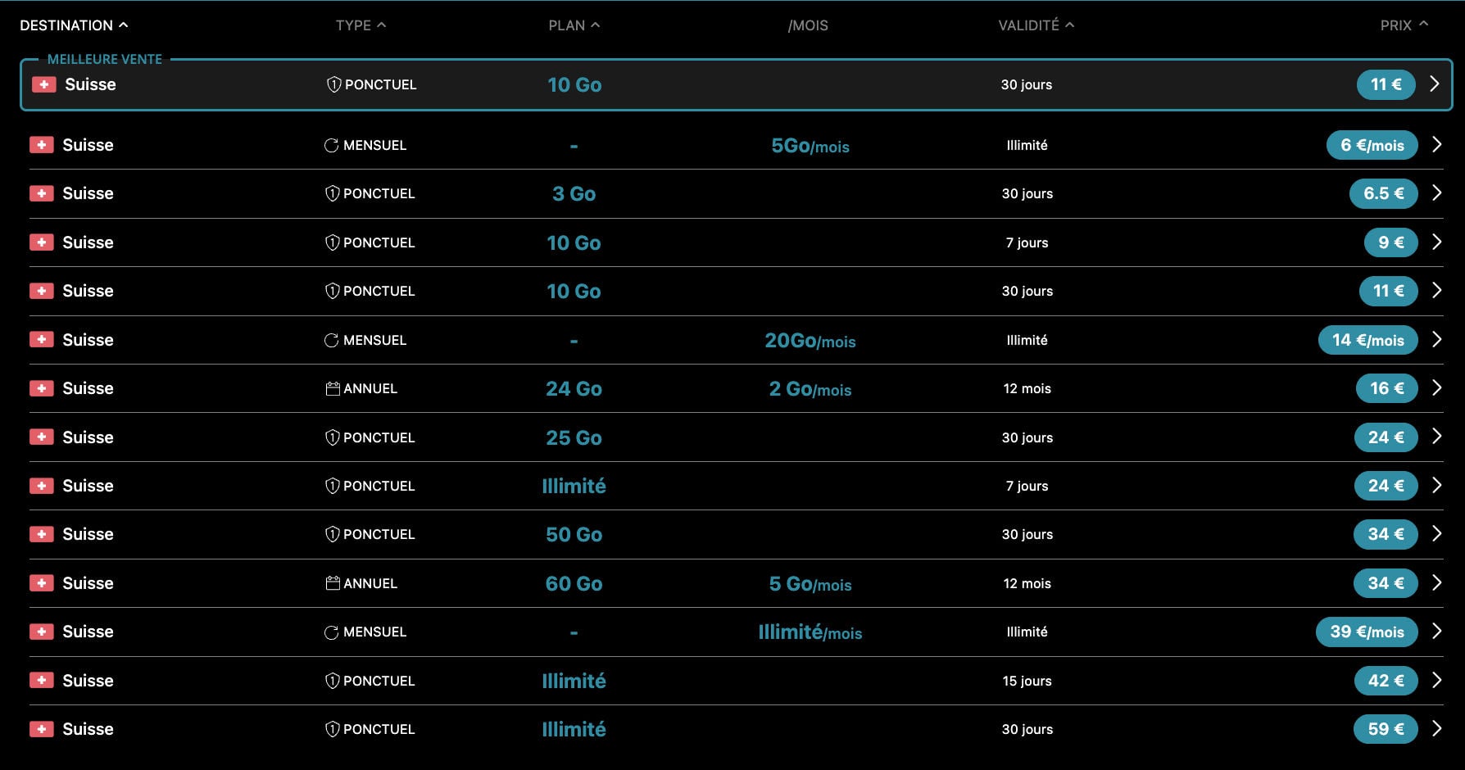1465x770 pixels.
Task: Click the refresh icon on the Illimité/mois monthly plan
Action: (x=331, y=632)
